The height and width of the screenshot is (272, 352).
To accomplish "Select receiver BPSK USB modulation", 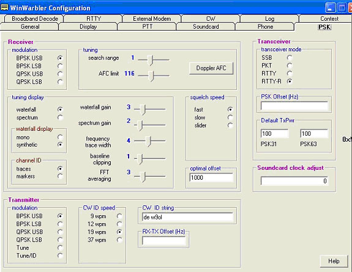I will click(x=60, y=58).
